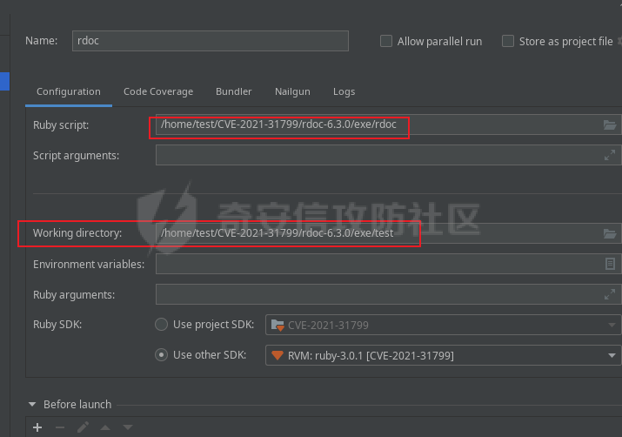Select Use other SDK radio button

click(x=161, y=355)
